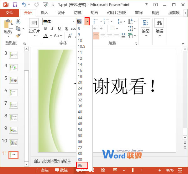
Task: Open the Review (审阅) tab
Action: click(x=139, y=13)
